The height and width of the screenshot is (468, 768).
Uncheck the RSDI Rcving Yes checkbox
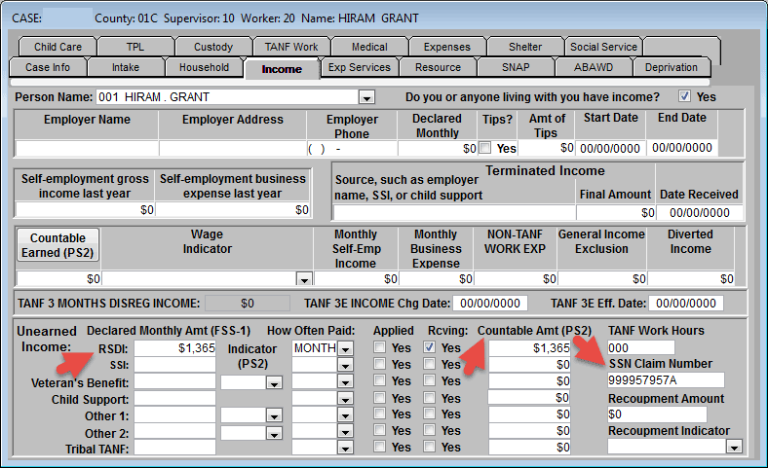(429, 347)
